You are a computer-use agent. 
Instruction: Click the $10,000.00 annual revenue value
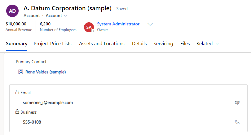16,24
